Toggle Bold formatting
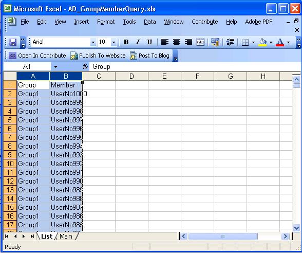Screen dimensions: 302x253 coord(126,42)
